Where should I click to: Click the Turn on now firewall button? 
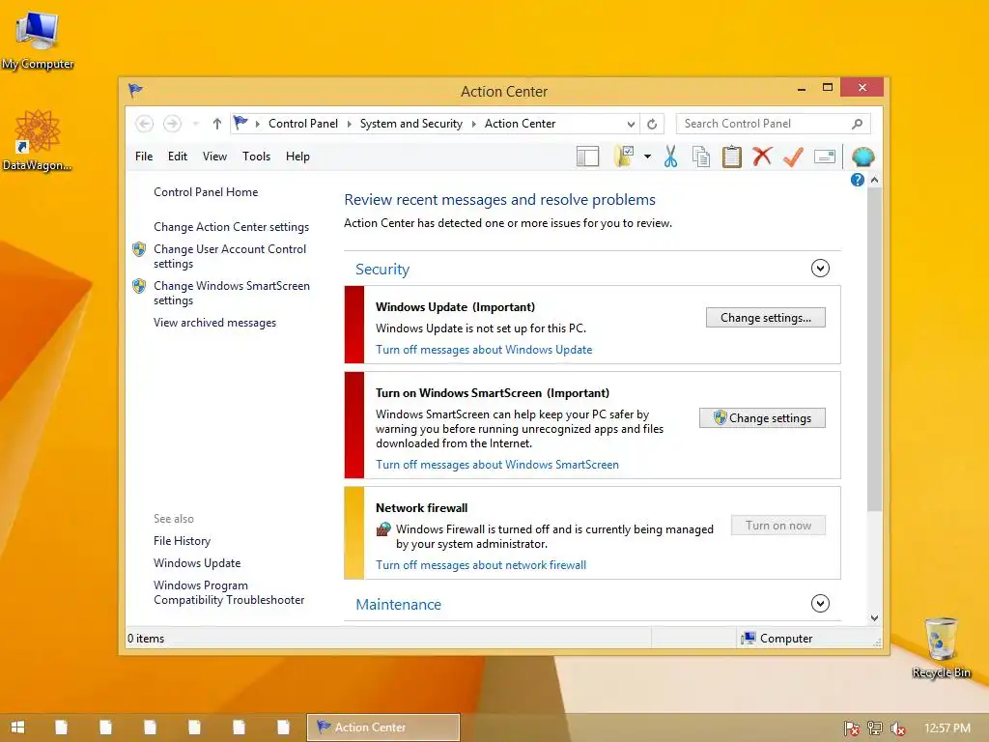coord(778,526)
